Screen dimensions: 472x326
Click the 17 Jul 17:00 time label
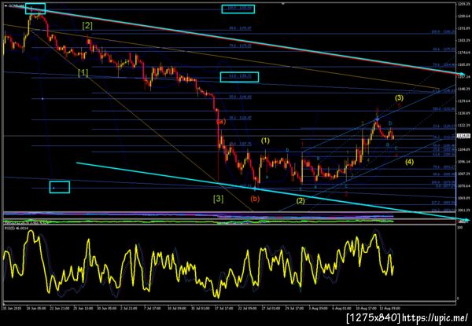224,308
